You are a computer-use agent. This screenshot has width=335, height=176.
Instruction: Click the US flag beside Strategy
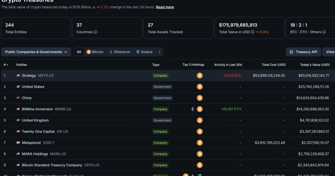pyautogui.click(x=18, y=75)
